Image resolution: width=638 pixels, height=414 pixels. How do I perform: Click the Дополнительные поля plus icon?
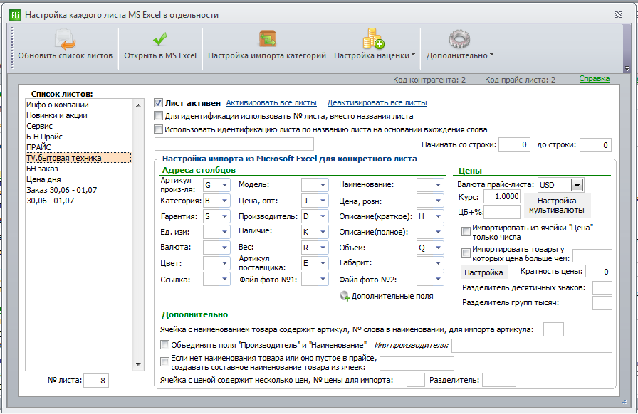coord(345,296)
